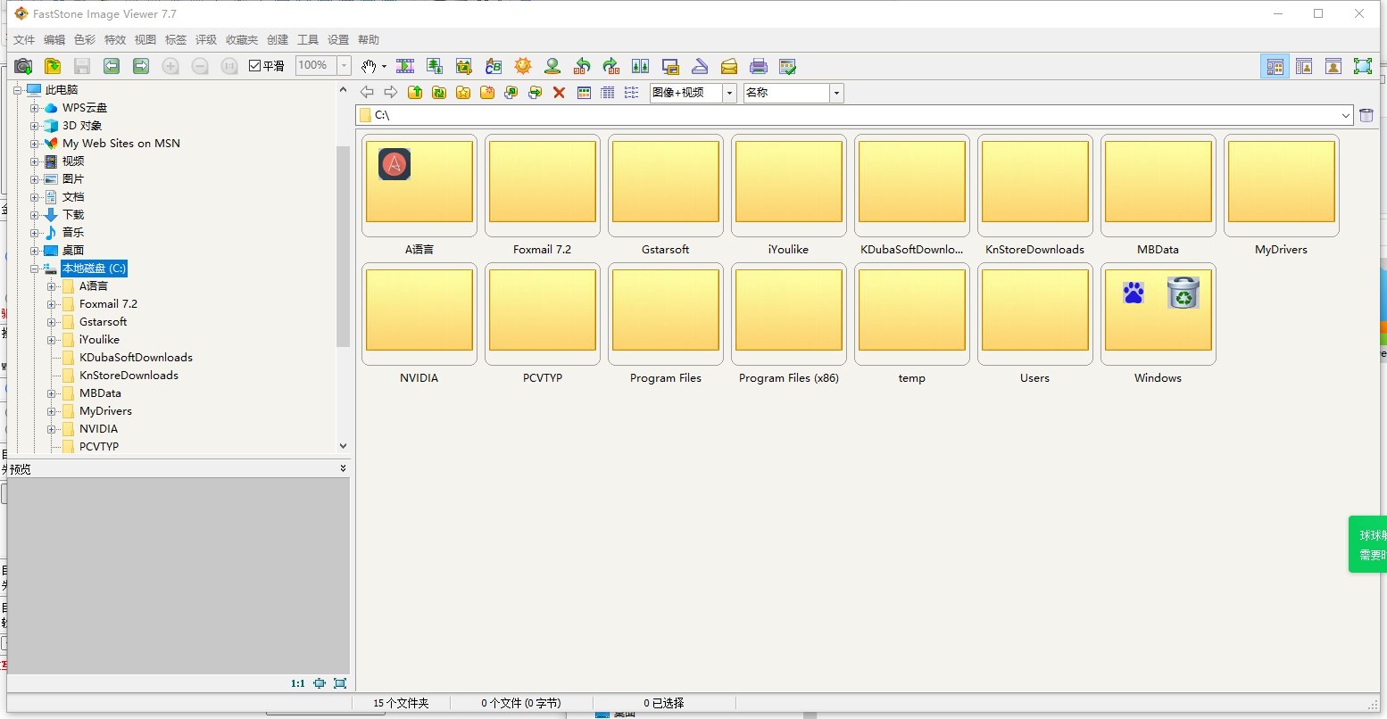1387x719 pixels.
Task: Click the refresh folder icon
Action: pyautogui.click(x=439, y=93)
